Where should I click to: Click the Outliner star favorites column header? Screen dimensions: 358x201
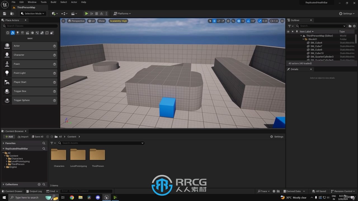[293, 32]
